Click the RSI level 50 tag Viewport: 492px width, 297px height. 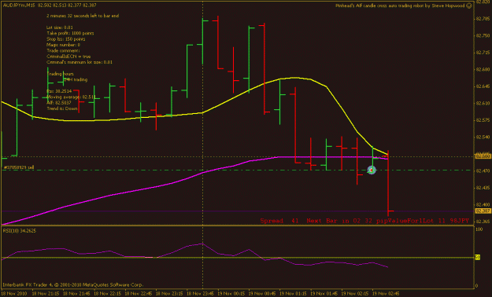[477, 257]
